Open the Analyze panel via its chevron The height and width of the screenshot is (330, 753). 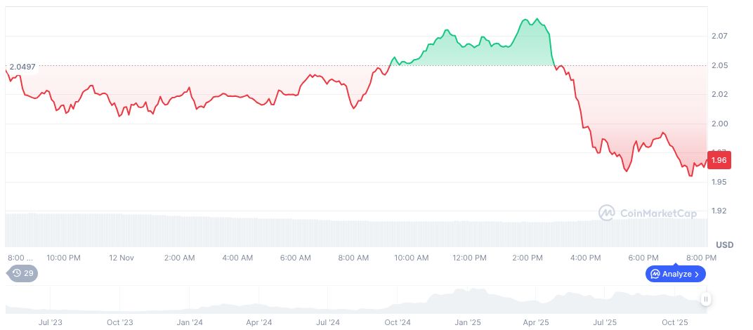[x=696, y=274]
